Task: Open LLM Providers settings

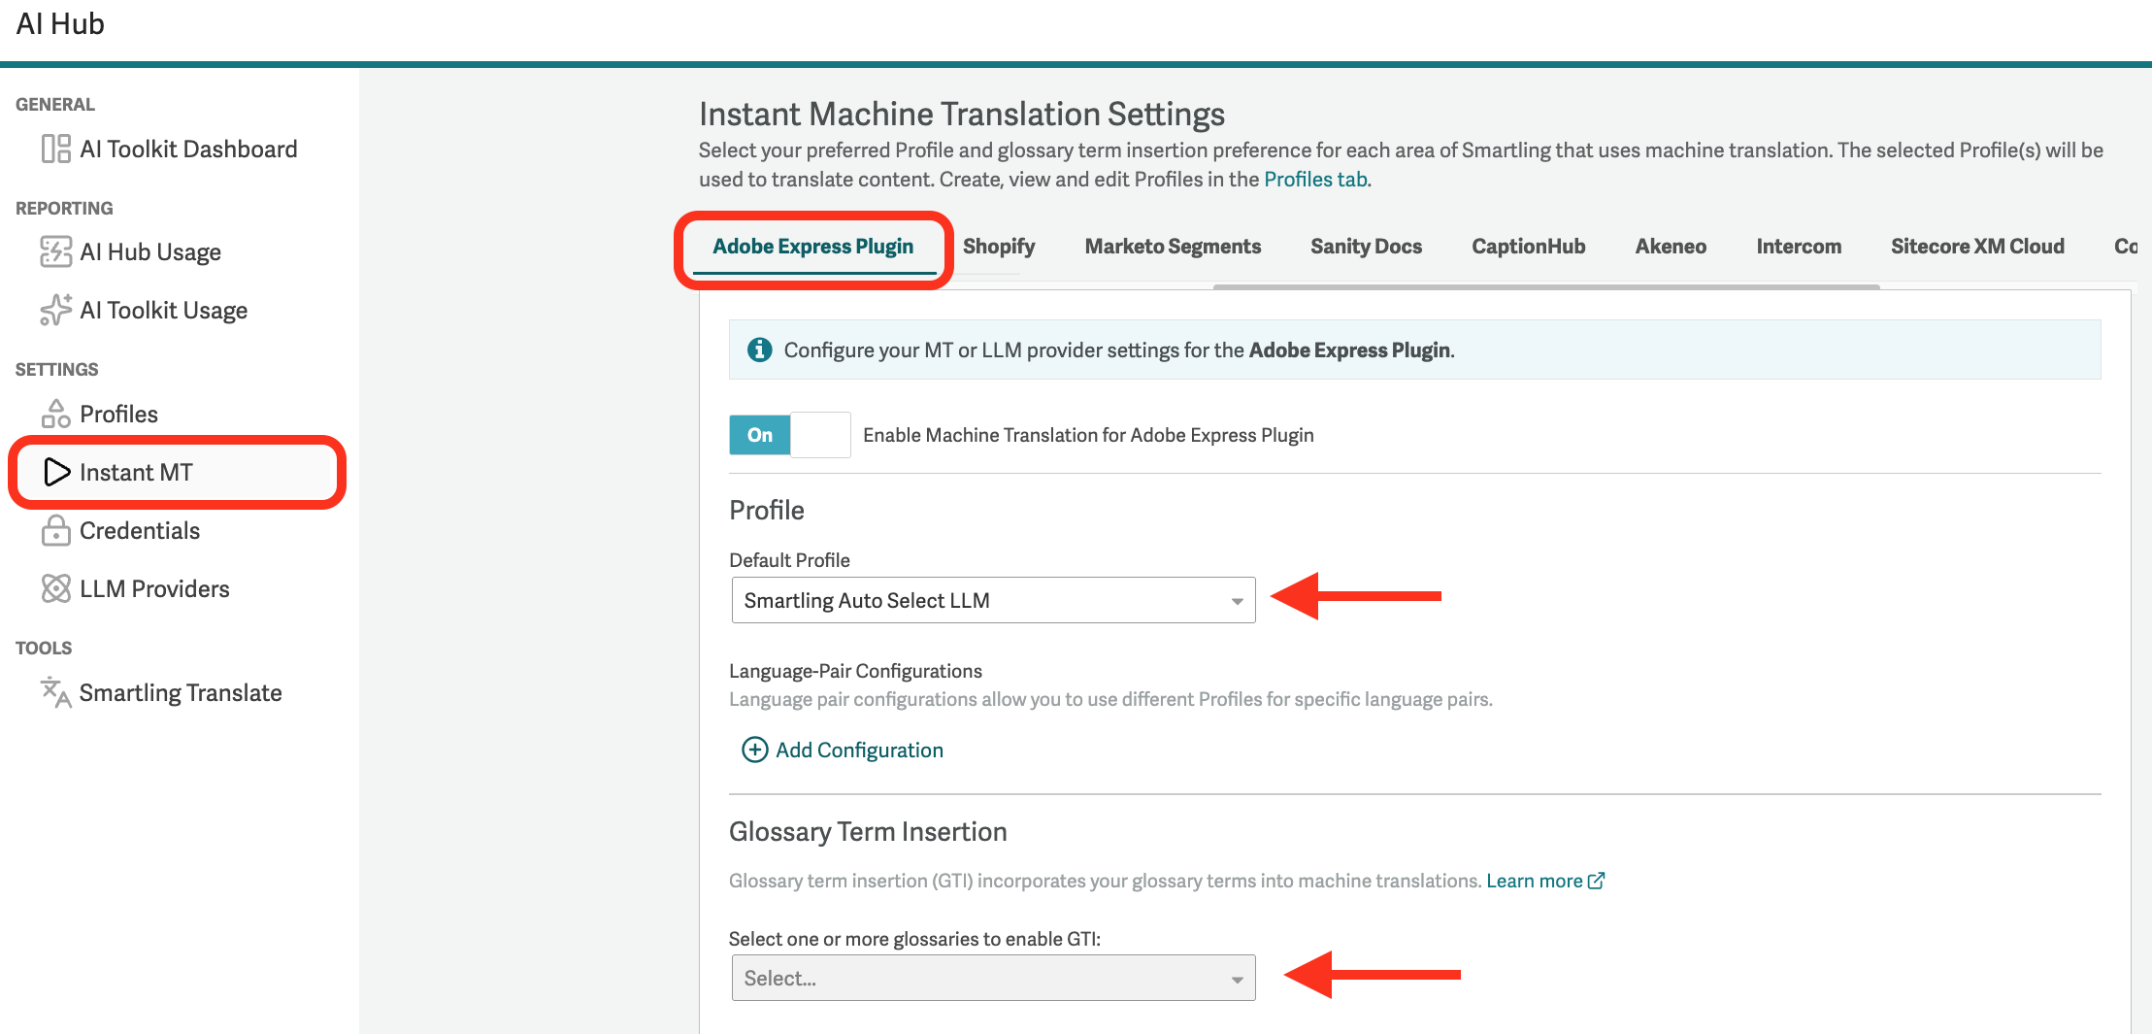Action: 154,588
